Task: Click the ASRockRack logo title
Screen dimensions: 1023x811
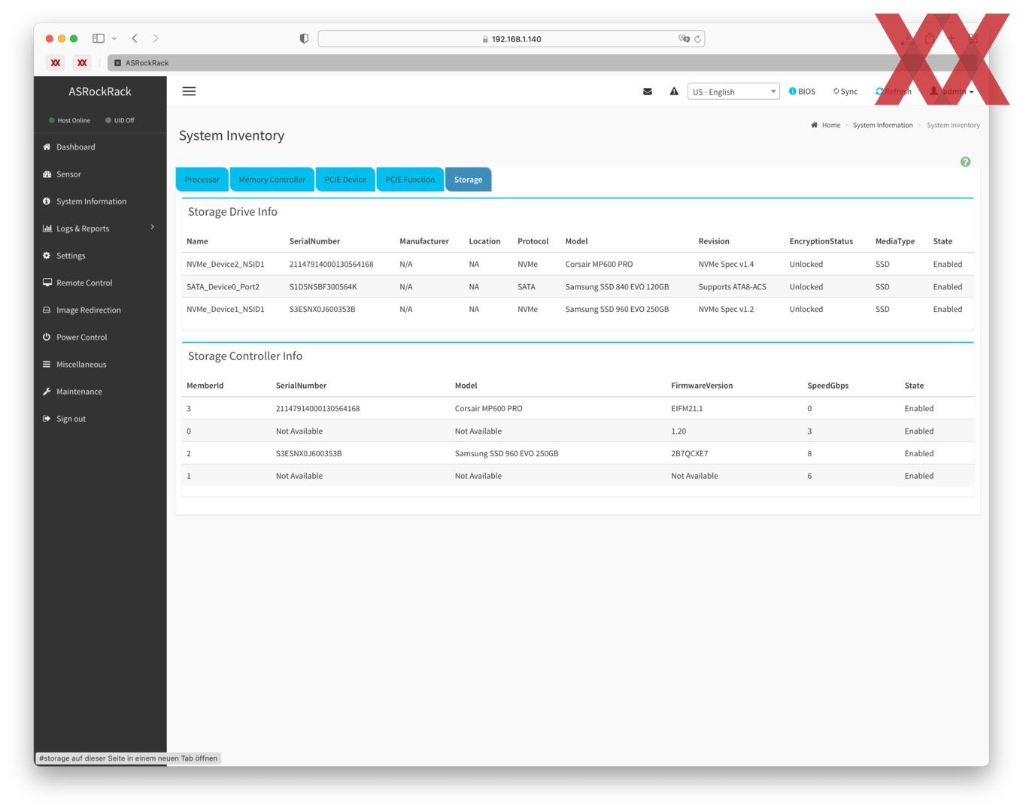Action: pyautogui.click(x=100, y=92)
